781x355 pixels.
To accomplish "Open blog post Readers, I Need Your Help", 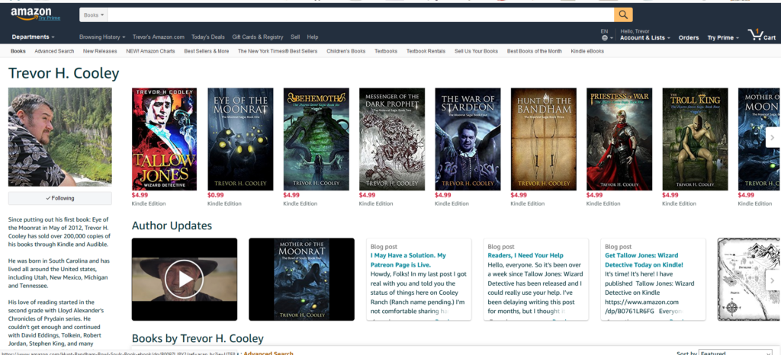I will coord(525,255).
